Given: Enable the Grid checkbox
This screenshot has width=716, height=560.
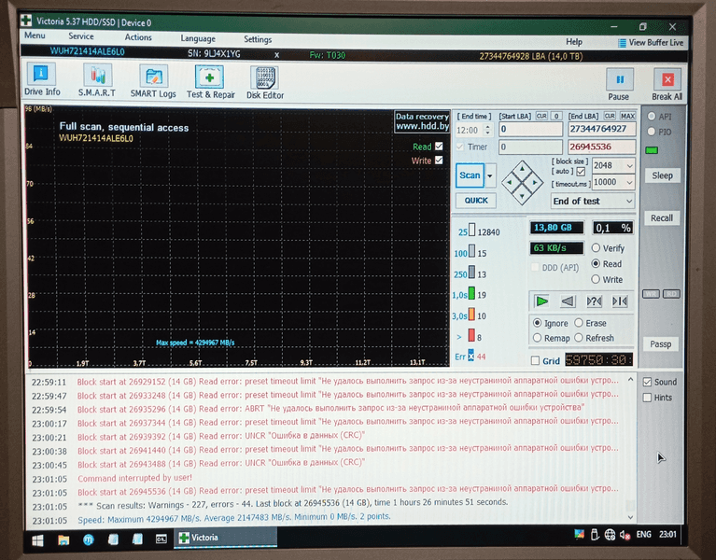Looking at the screenshot, I should (x=534, y=360).
